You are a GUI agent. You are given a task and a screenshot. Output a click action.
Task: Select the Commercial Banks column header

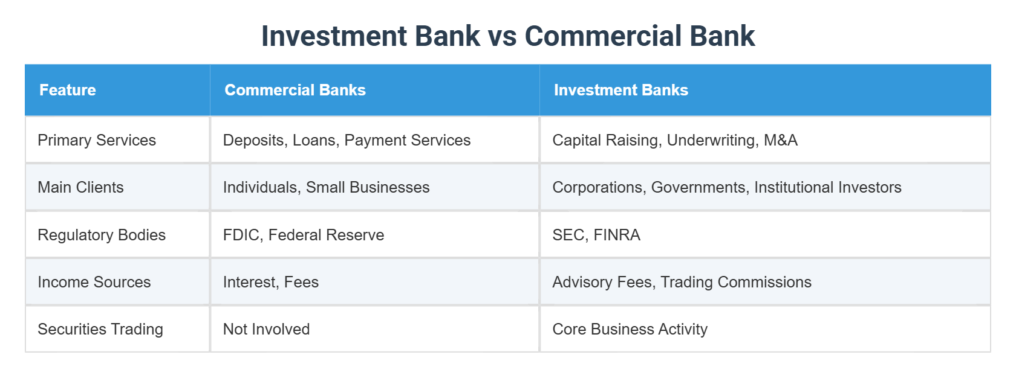coord(374,90)
